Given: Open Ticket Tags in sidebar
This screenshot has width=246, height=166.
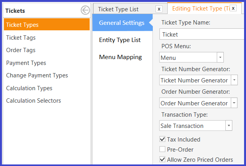Looking at the screenshot, I should 21,38.
